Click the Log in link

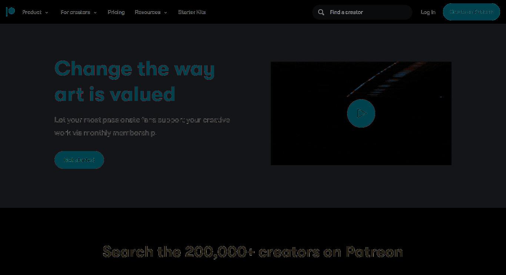pyautogui.click(x=428, y=12)
